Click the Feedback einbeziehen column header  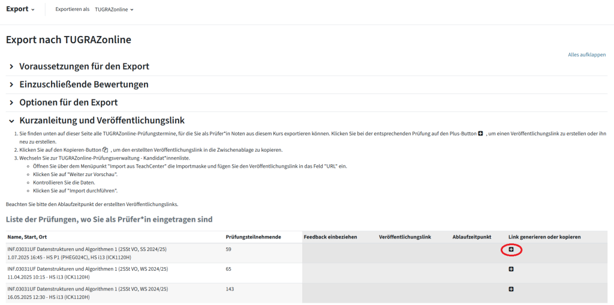click(330, 237)
